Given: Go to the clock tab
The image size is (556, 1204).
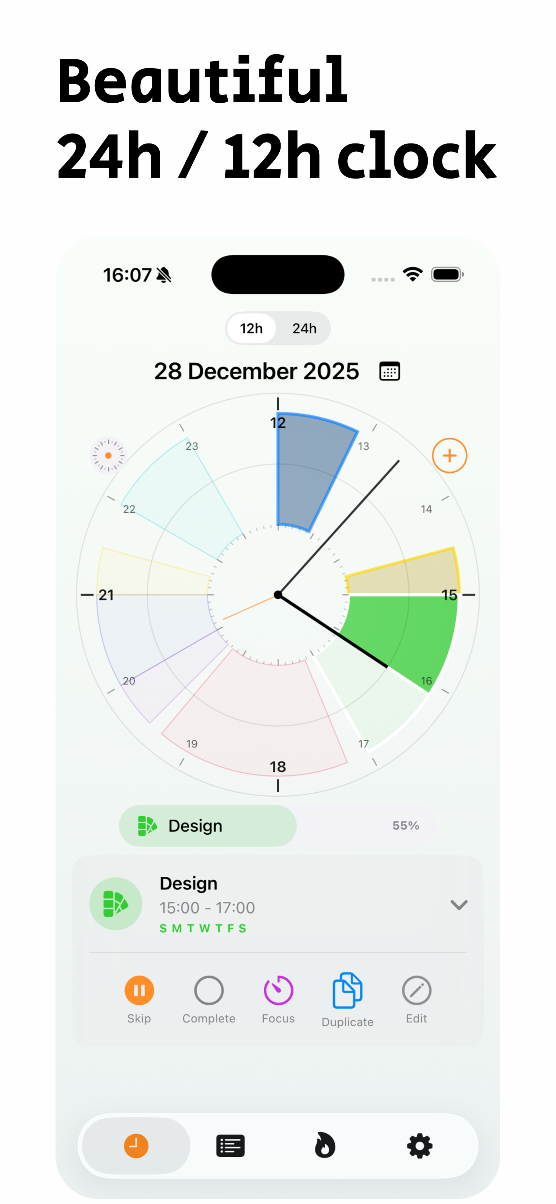Looking at the screenshot, I should [x=136, y=1145].
